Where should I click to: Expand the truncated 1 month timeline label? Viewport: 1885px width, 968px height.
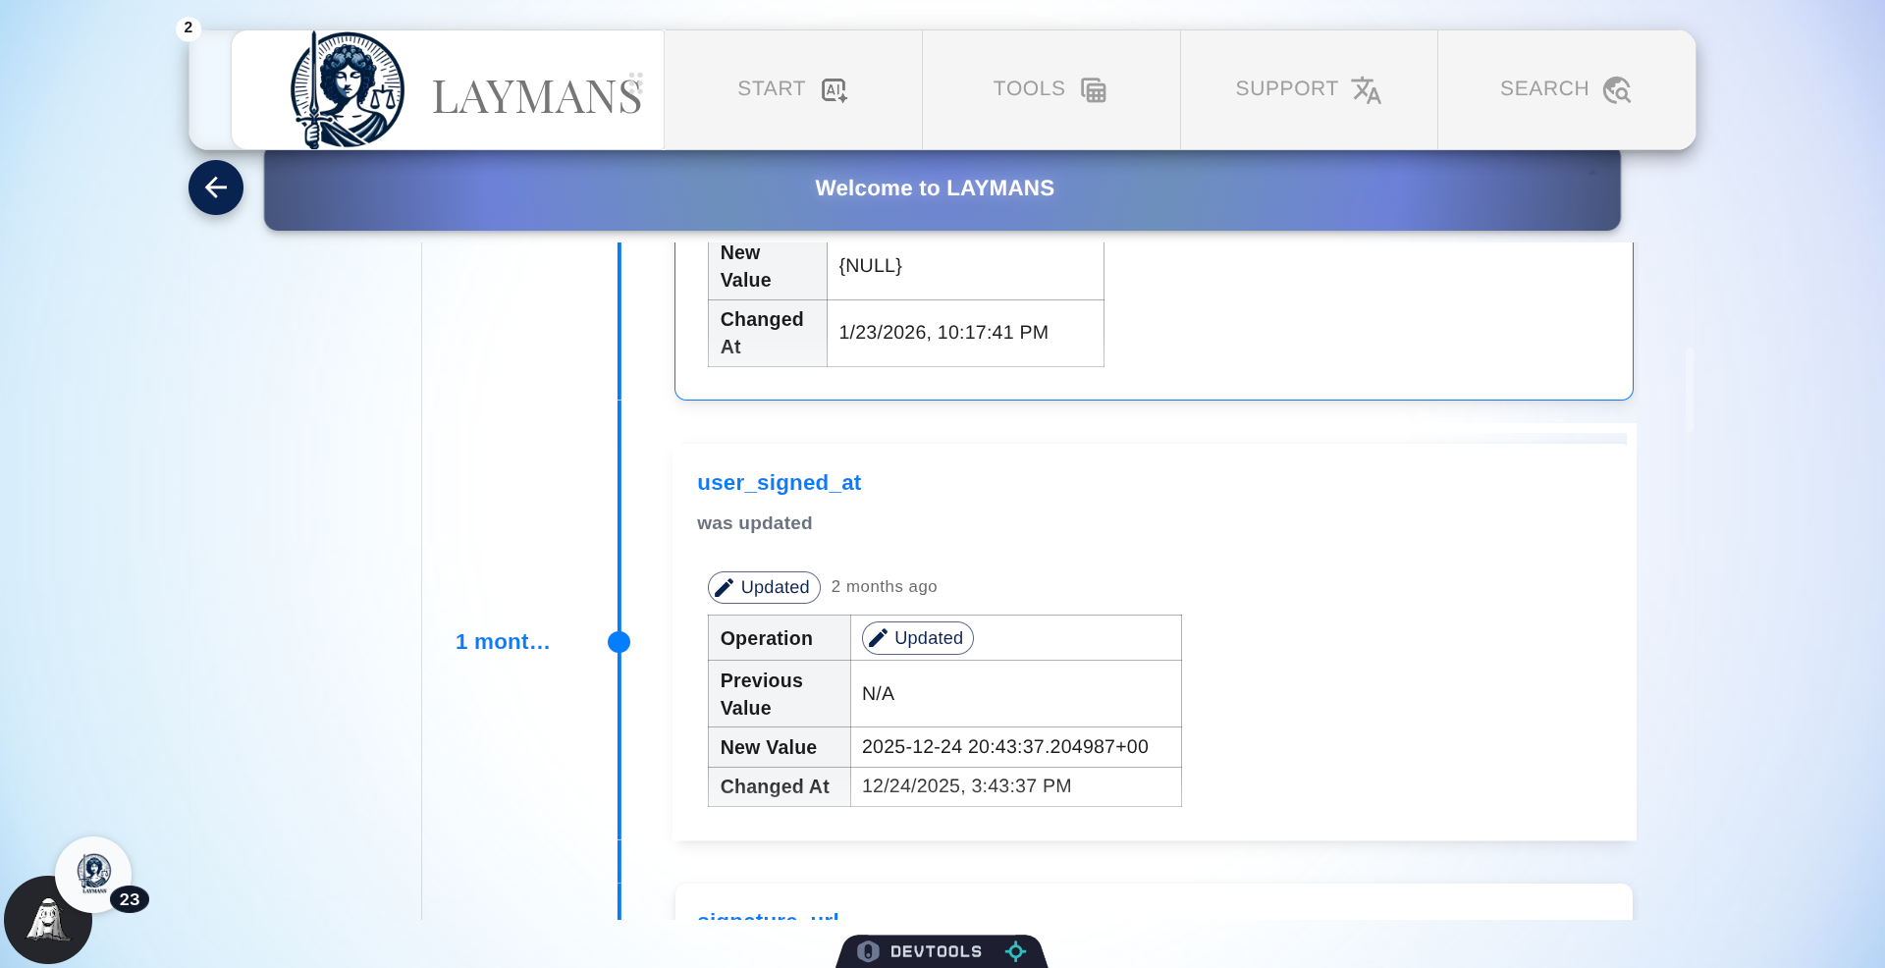tap(502, 642)
